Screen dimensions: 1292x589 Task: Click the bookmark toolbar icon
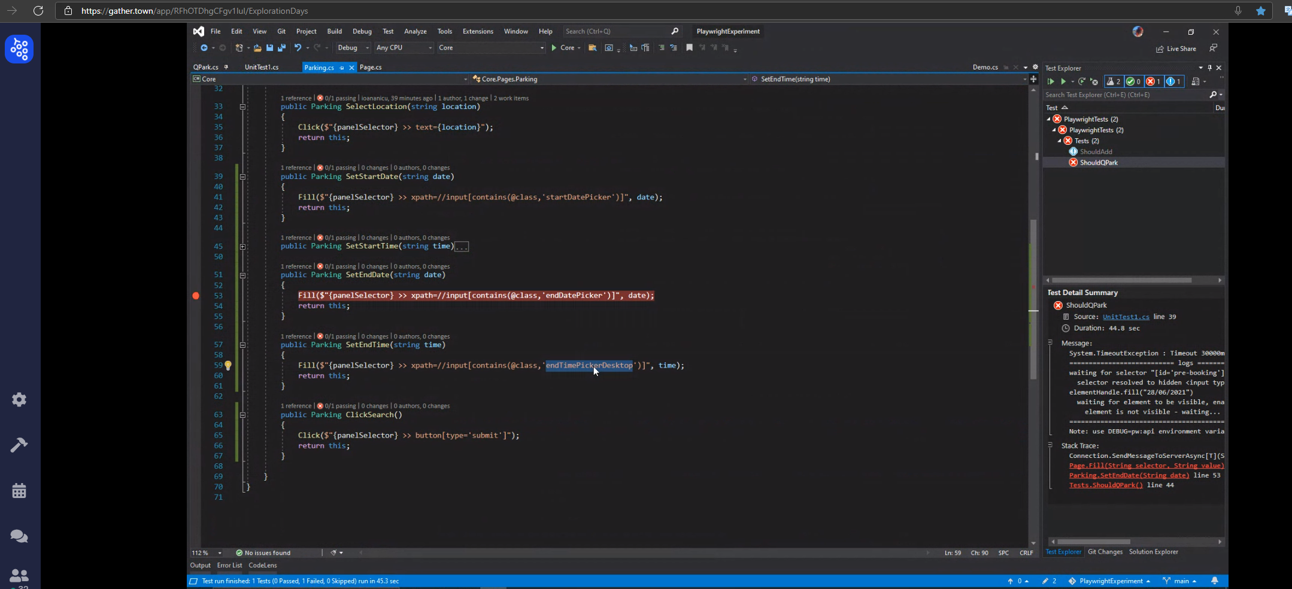coord(689,48)
